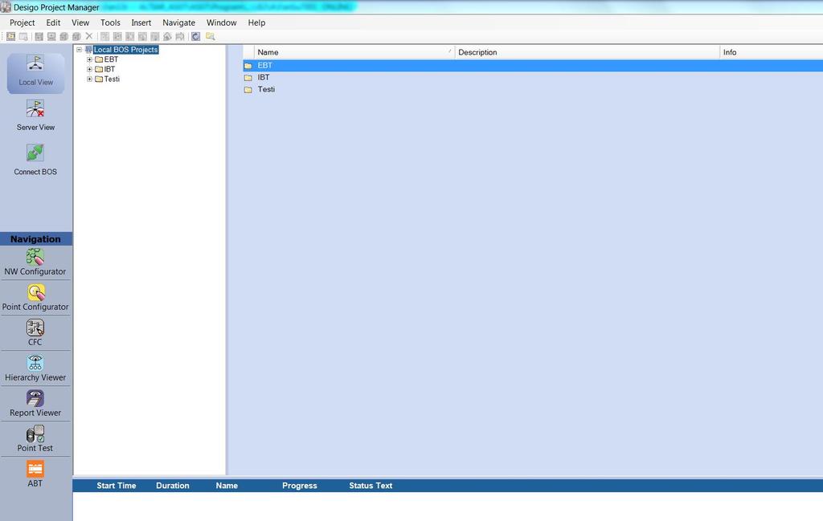Open the Help menu
The image size is (823, 521).
click(256, 22)
